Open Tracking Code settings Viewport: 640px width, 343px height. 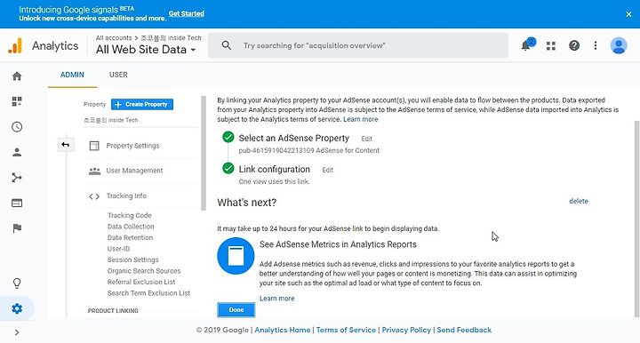tap(130, 215)
